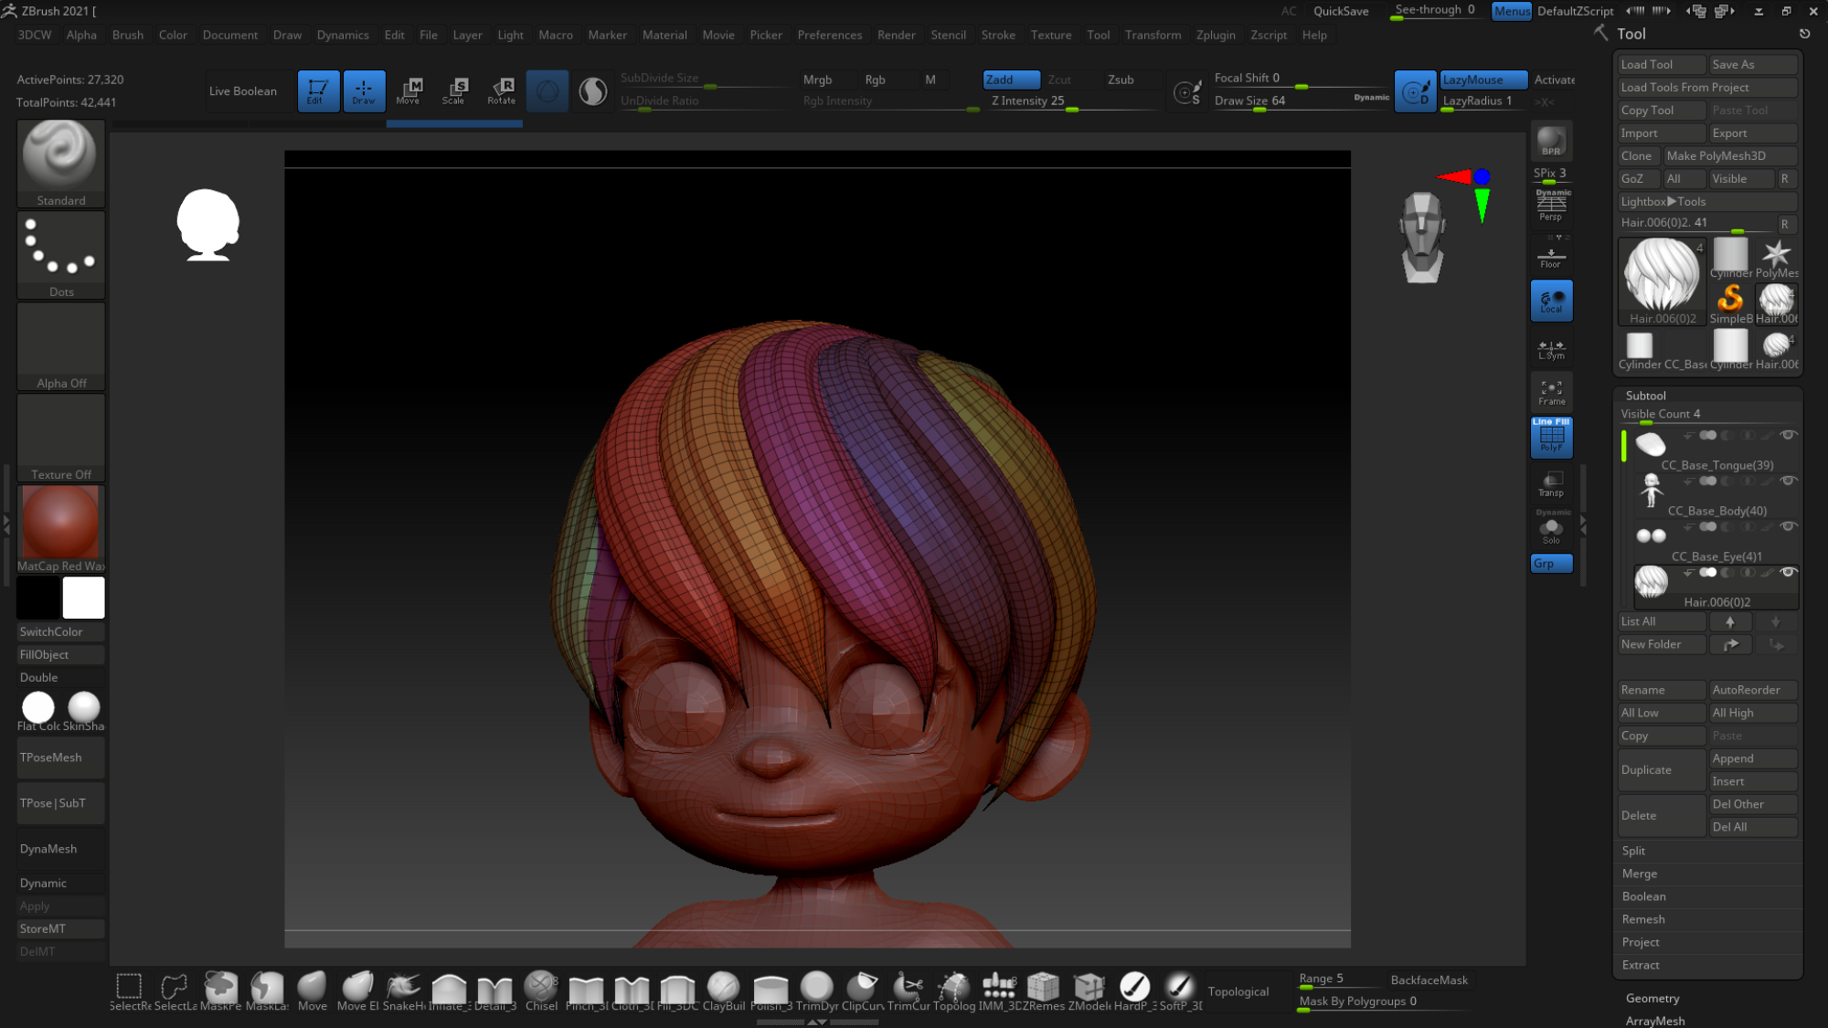The image size is (1828, 1028).
Task: Click Make PolyMesh3D button
Action: point(1729,155)
